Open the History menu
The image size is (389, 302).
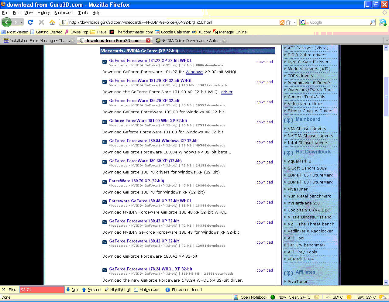click(x=43, y=13)
